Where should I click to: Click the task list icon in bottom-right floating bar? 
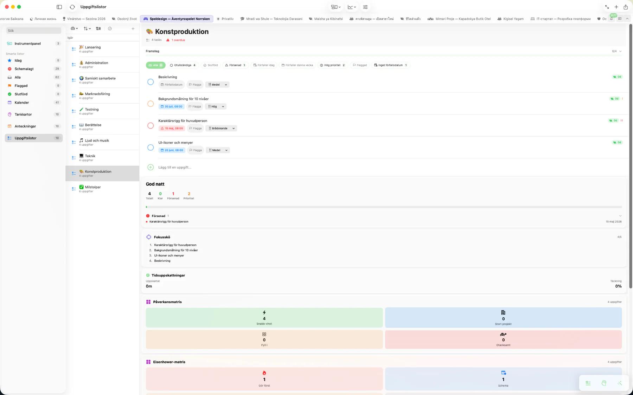[x=588, y=383]
